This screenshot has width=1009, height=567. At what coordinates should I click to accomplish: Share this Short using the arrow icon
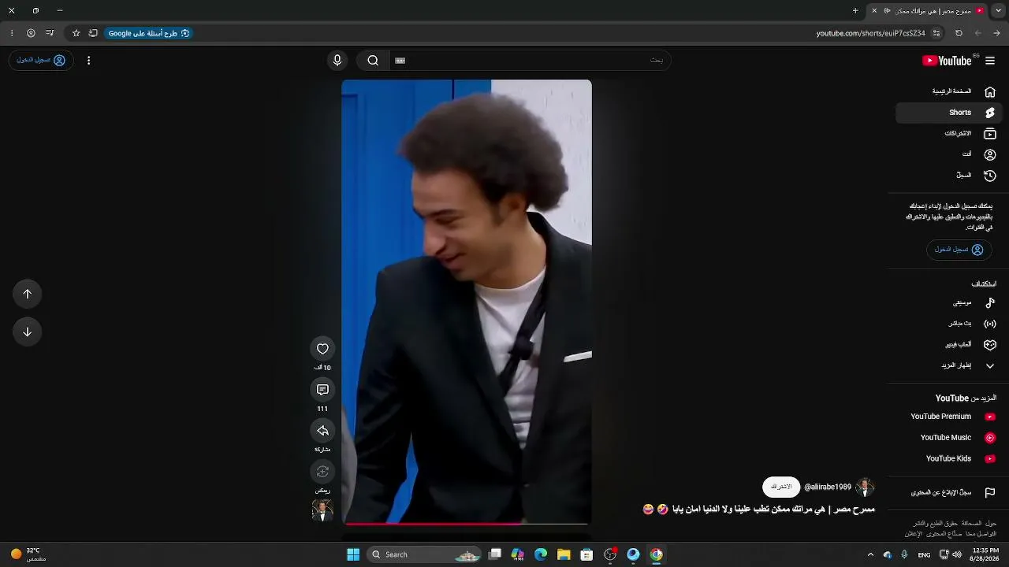[322, 431]
